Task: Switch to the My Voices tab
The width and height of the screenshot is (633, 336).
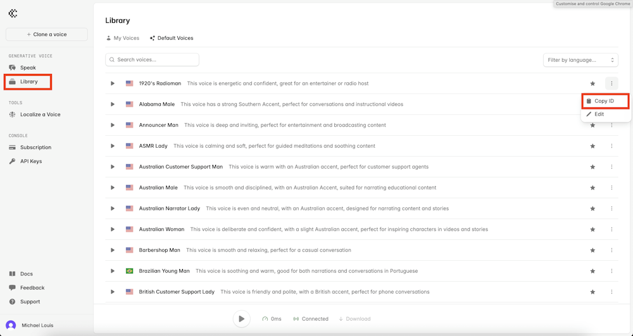Action: [123, 38]
